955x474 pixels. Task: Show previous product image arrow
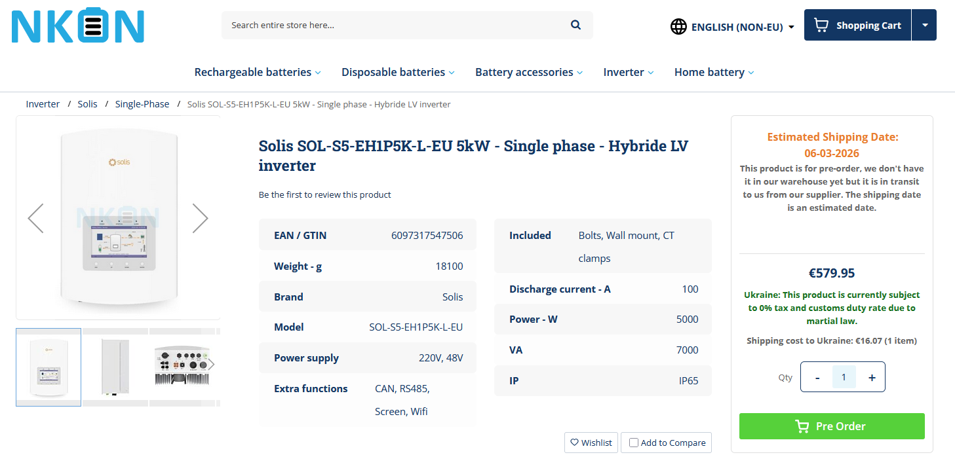click(x=35, y=218)
